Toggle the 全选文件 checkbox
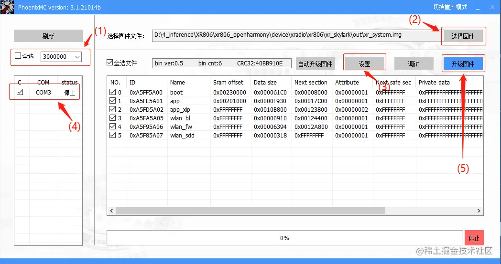The height and width of the screenshot is (264, 501). tap(109, 63)
